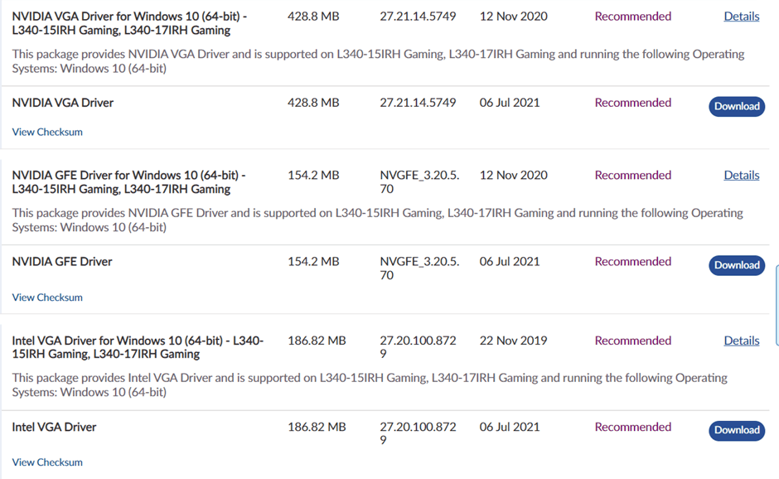Image resolution: width=779 pixels, height=479 pixels.
Task: Click the Intel VGA Driver file name
Action: tap(54, 428)
